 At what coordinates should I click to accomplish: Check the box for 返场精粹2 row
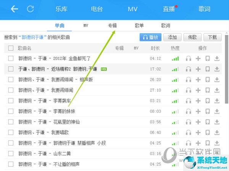11,69
